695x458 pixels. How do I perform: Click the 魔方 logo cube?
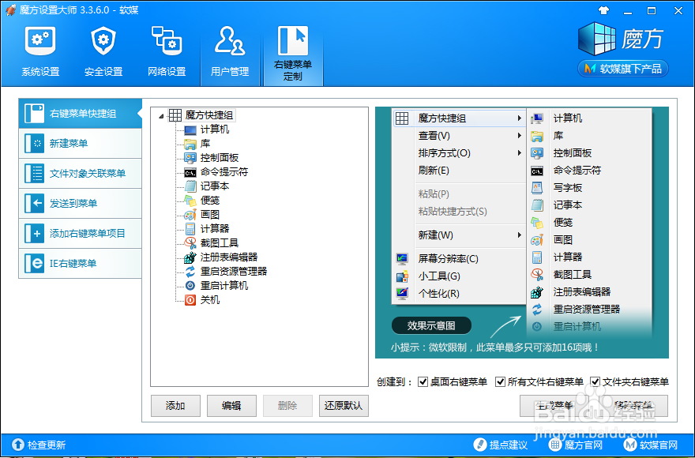tap(597, 39)
